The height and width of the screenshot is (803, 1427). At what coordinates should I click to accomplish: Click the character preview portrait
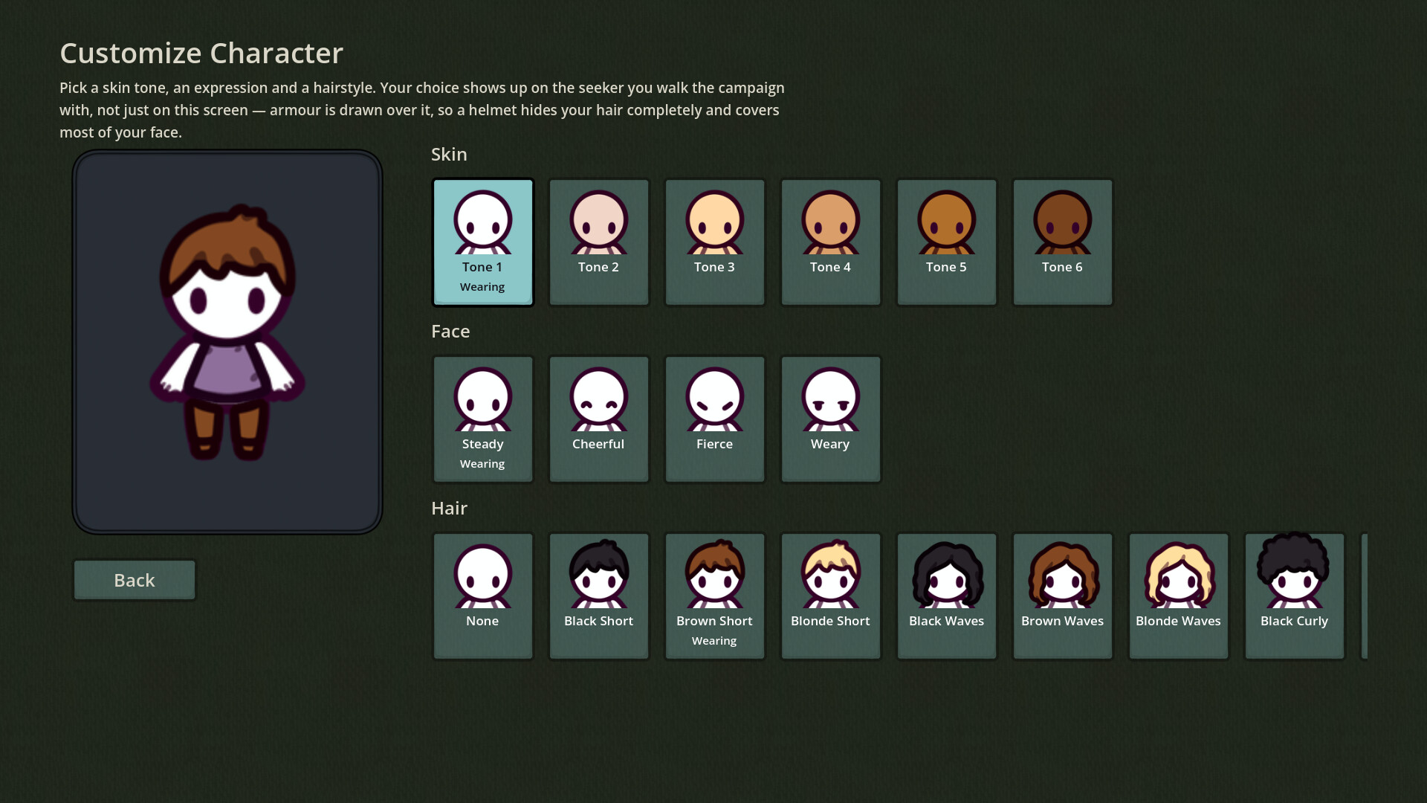click(x=227, y=342)
